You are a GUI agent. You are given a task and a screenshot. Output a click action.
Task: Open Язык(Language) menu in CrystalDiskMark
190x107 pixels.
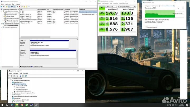tap(123, 4)
